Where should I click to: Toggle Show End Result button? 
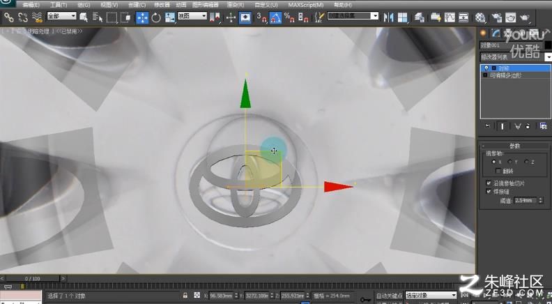pyautogui.click(x=503, y=126)
